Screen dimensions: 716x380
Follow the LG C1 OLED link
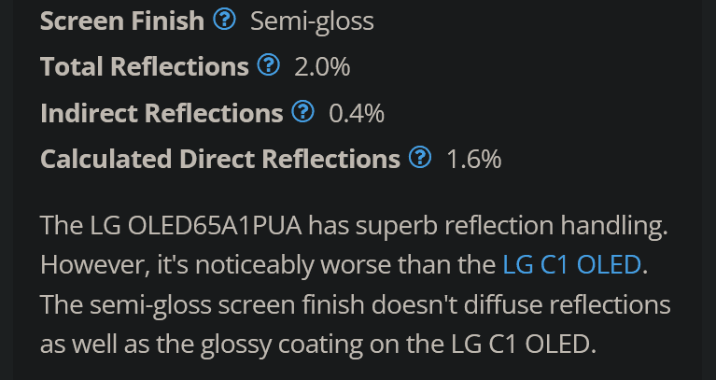(x=571, y=264)
